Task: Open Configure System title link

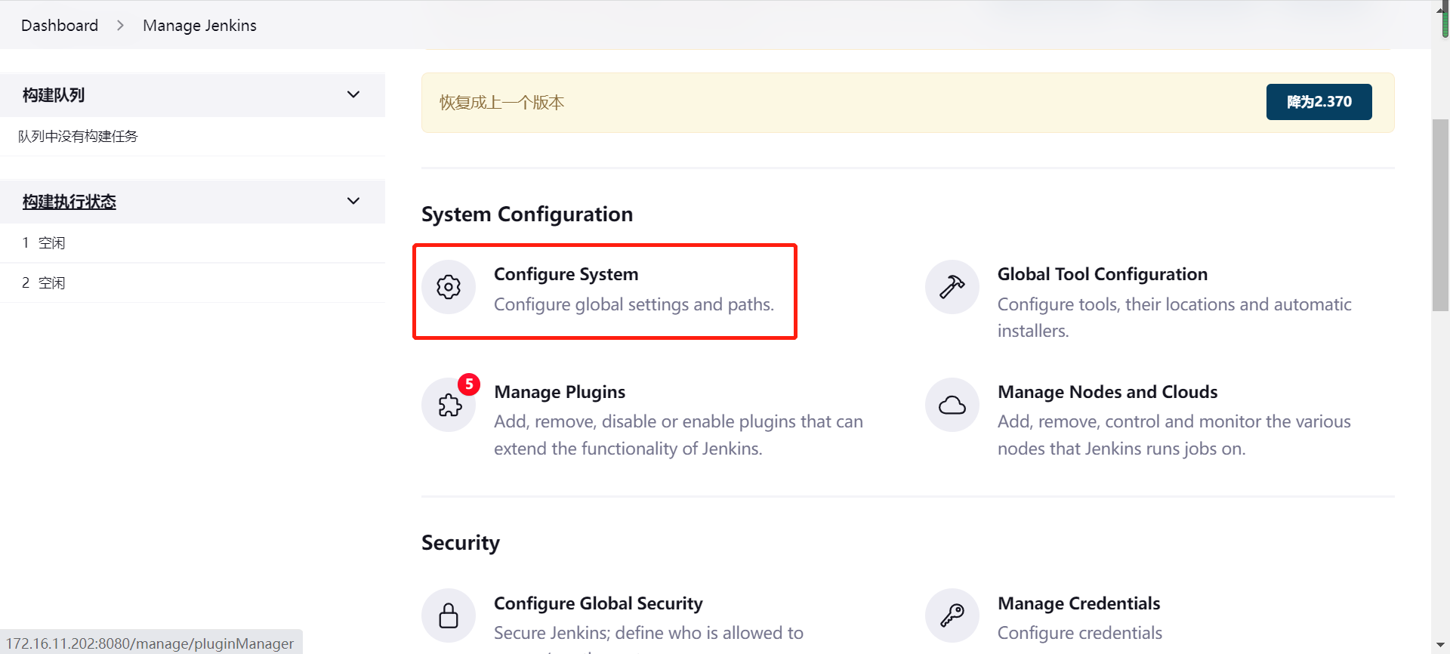Action: point(566,274)
